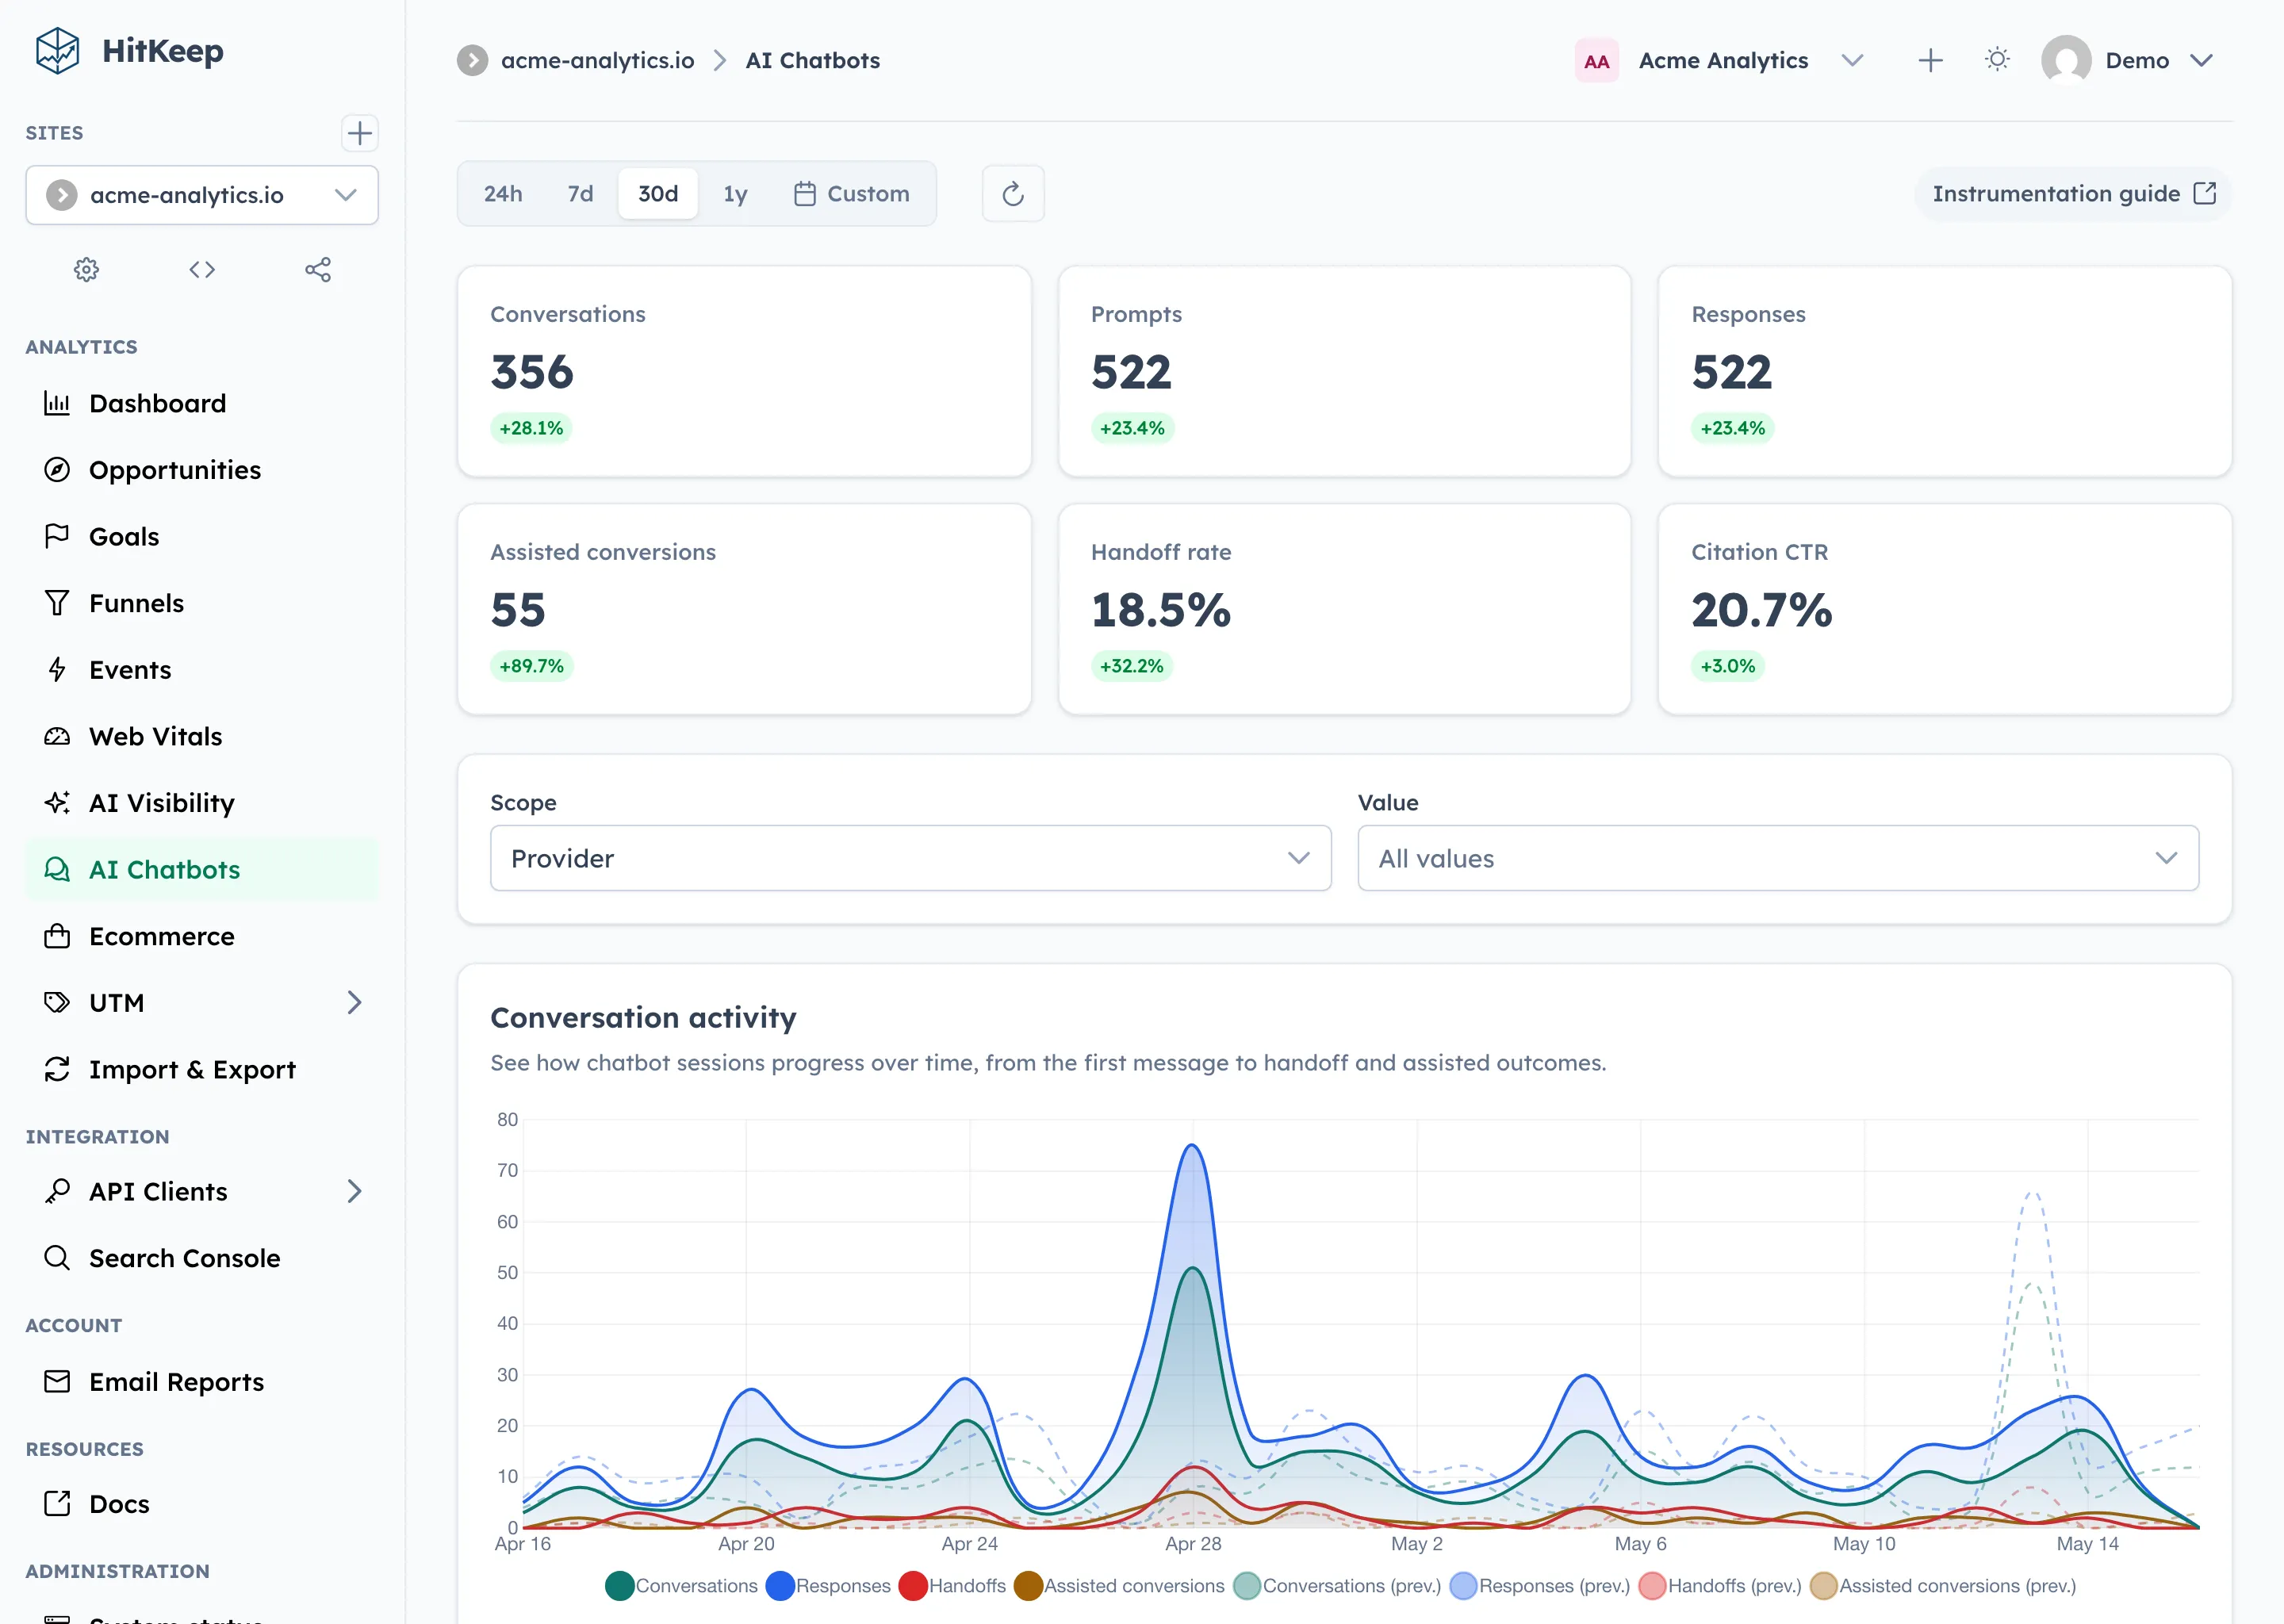
Task: Click the Conversation activity heading
Action: click(643, 1018)
